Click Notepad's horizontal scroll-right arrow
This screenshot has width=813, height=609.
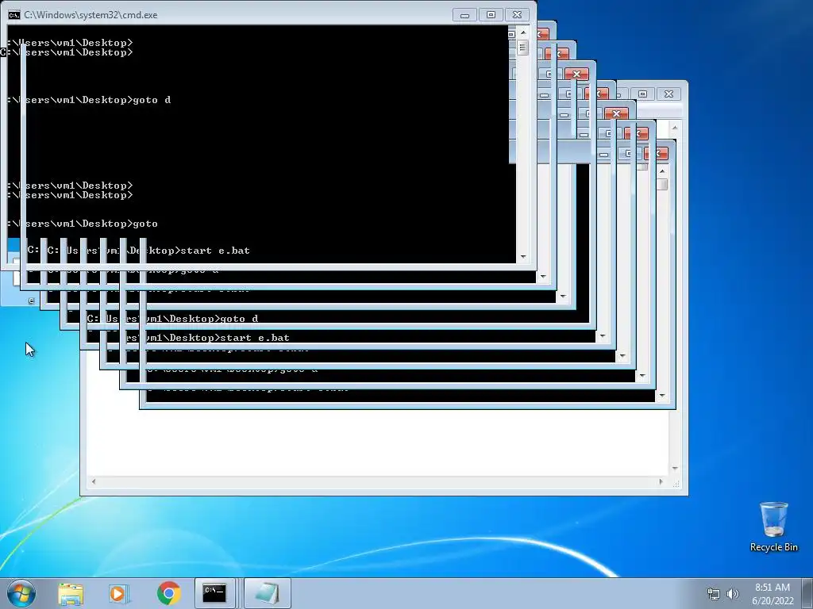661,481
